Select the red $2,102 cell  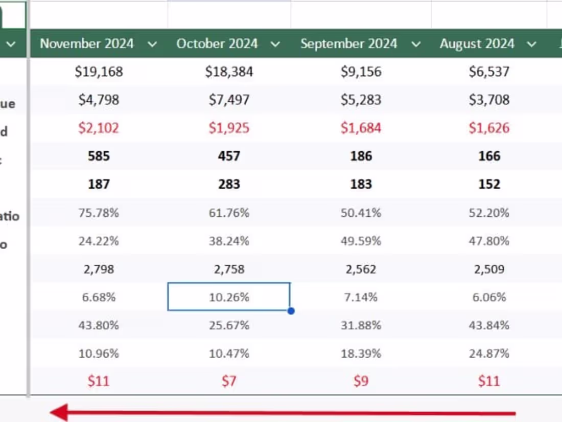coord(99,127)
